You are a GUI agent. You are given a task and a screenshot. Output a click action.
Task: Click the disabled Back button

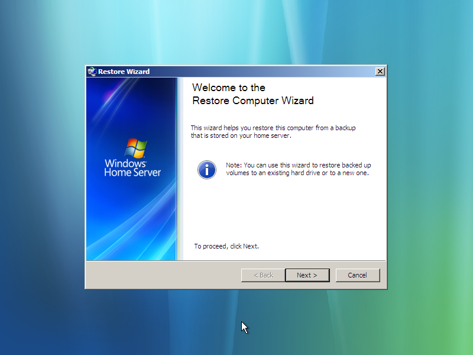pyautogui.click(x=262, y=275)
